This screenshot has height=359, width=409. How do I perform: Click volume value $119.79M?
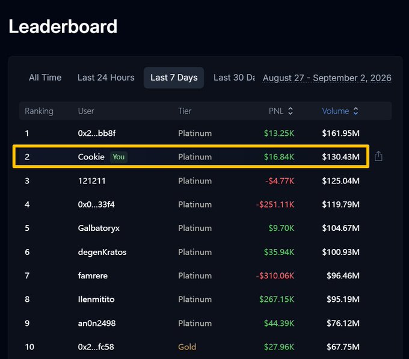pos(340,204)
